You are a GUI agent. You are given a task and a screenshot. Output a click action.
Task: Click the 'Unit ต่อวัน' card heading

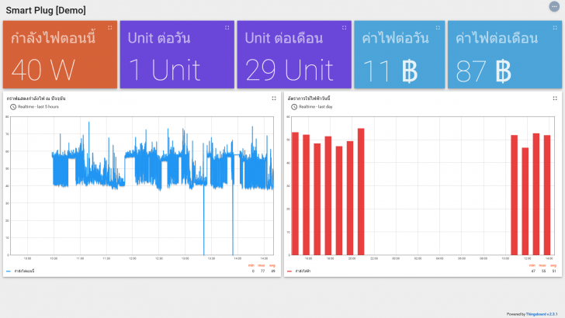tap(159, 38)
